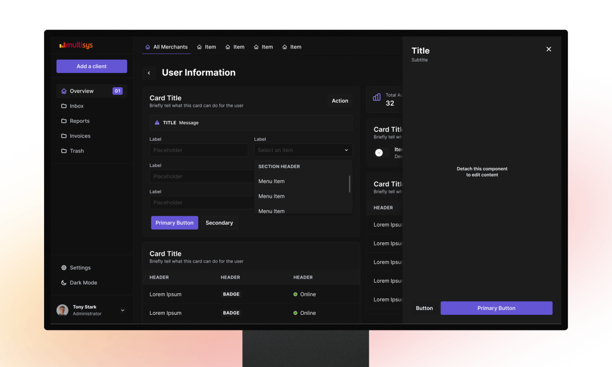
Task: Click the Primary Button in the form card
Action: (174, 222)
